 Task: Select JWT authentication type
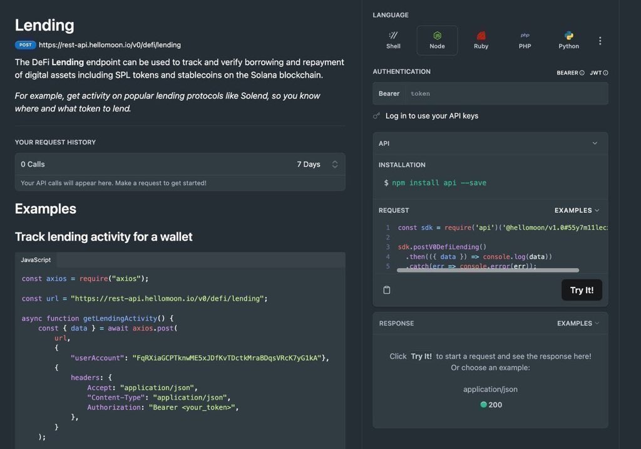[x=596, y=73]
